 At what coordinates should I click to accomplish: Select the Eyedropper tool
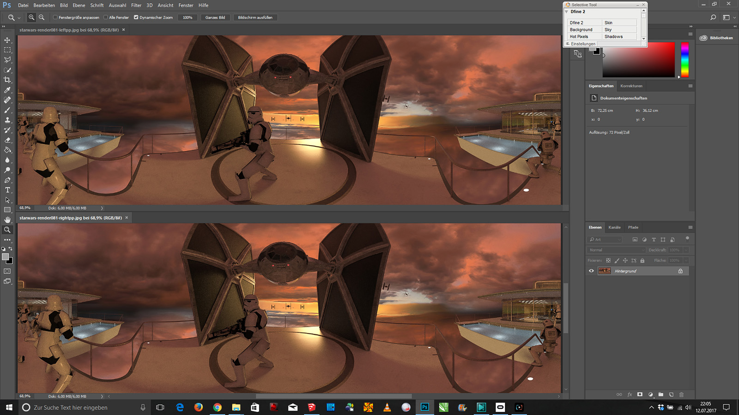[x=7, y=90]
